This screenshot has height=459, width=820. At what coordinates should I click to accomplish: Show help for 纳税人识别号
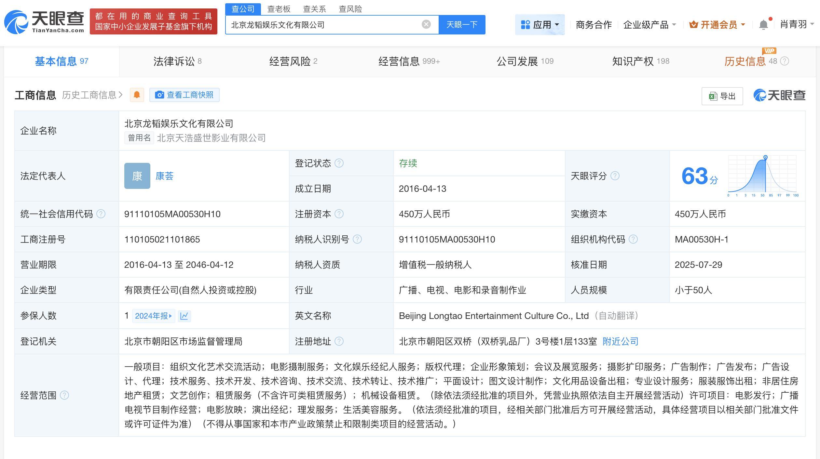(x=357, y=239)
